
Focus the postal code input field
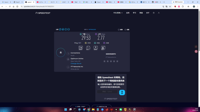[107, 92]
